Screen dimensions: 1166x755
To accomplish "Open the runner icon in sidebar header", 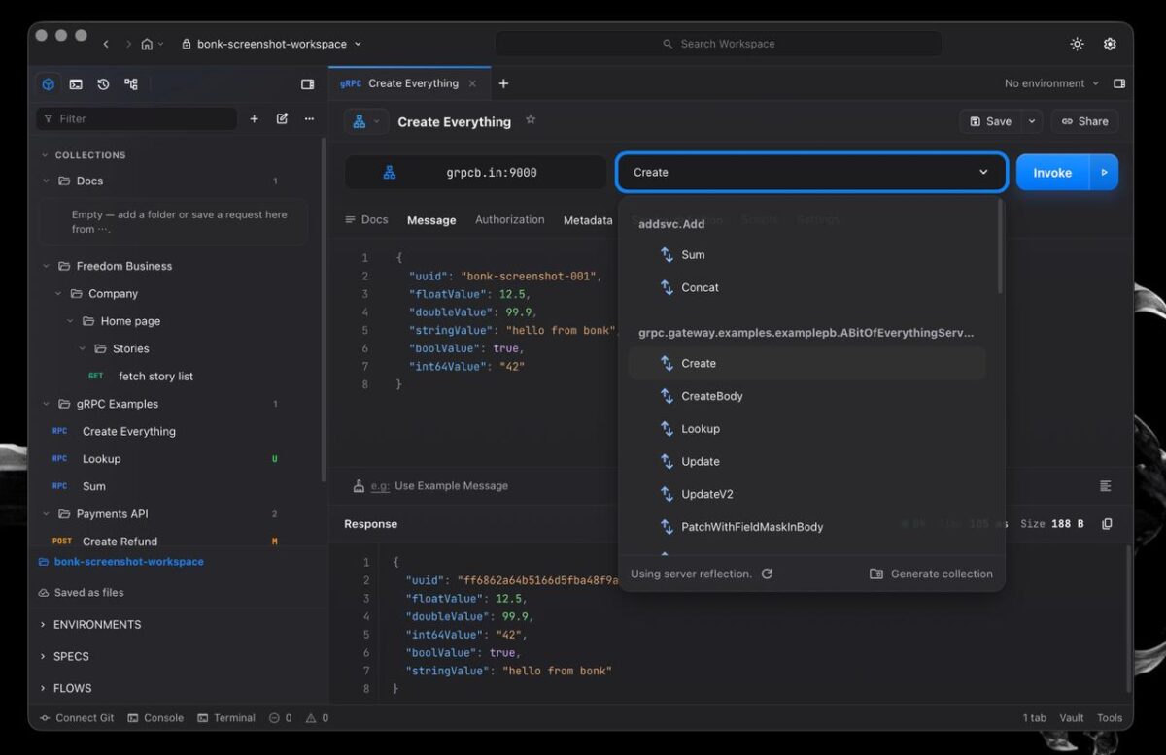I will click(76, 84).
